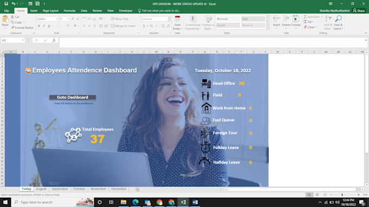Open Find & Select magnifier
The width and height of the screenshot is (369, 207).
339,23
